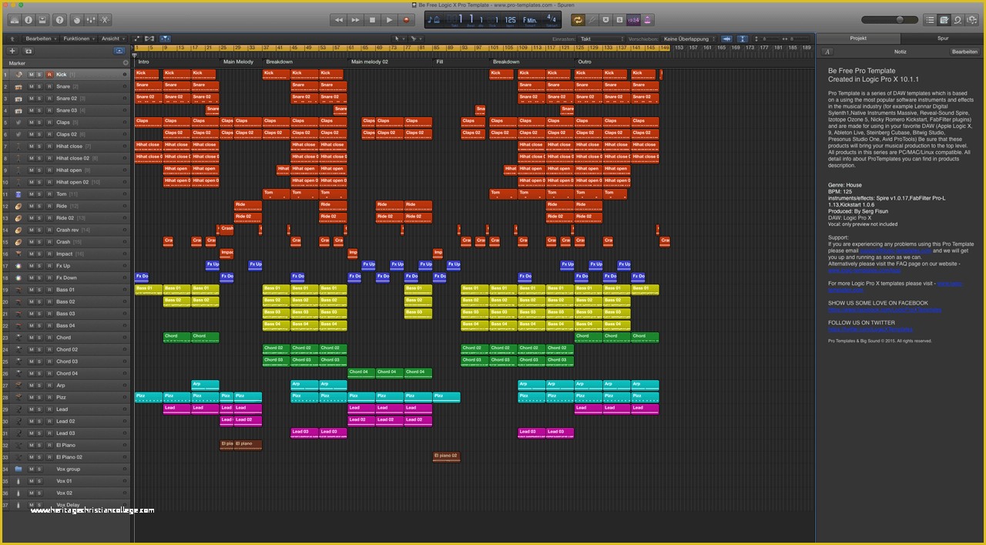Toggle the Flex show/hide icon
The height and width of the screenshot is (545, 986).
[149, 39]
